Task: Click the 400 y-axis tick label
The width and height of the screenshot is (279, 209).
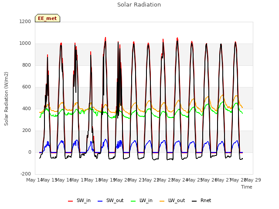Action: tap(27, 109)
